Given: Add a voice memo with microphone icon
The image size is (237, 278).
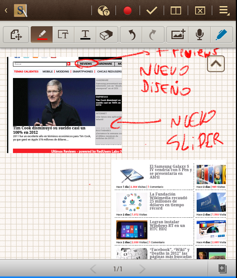Looking at the screenshot, I should point(200,35).
